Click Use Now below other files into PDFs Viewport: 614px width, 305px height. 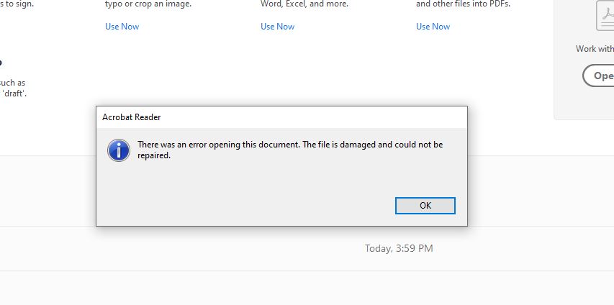point(433,27)
